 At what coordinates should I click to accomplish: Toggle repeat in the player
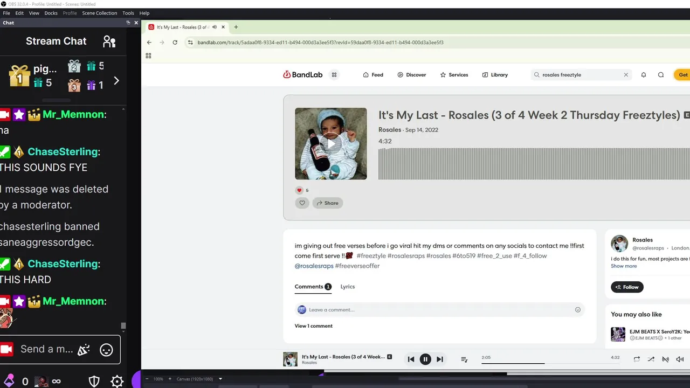[637, 359]
